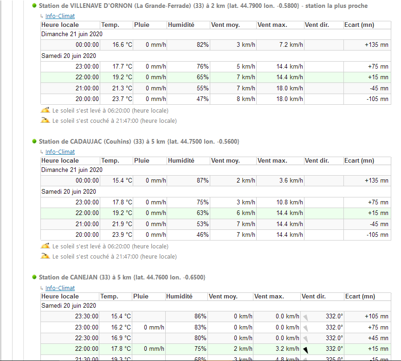
Task: Click the Station de CADAUJAC (Couhins) heading
Action: [139, 141]
